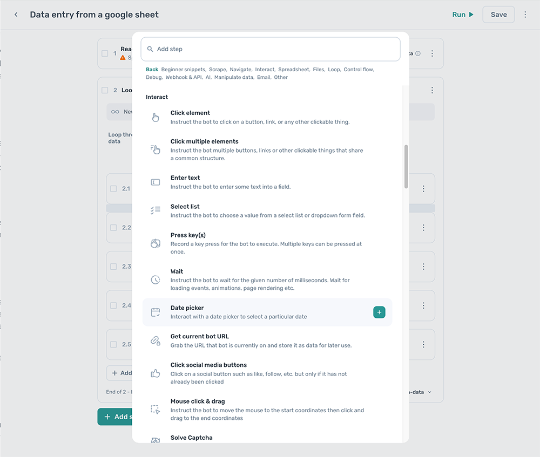Select the Enter text field icon
The height and width of the screenshot is (457, 540).
point(156,181)
